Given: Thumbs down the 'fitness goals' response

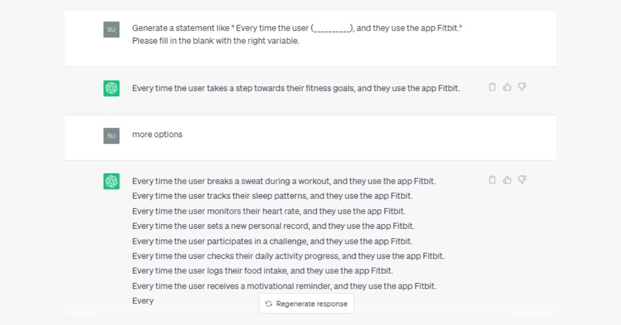Looking at the screenshot, I should click(522, 87).
